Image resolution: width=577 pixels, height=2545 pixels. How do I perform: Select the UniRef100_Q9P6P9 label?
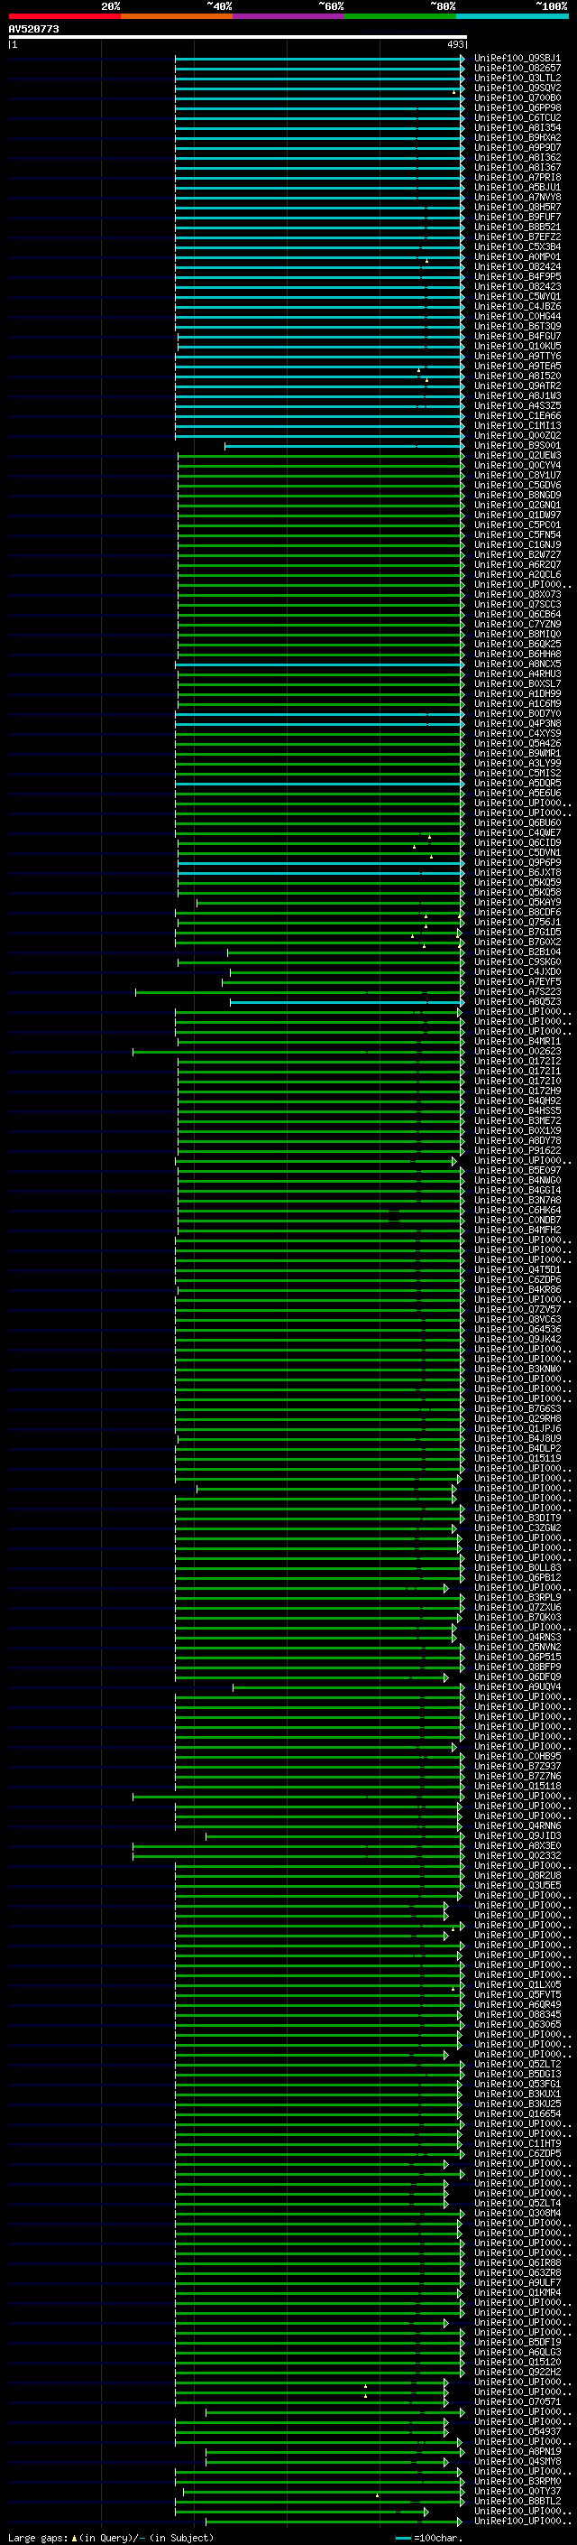517,862
